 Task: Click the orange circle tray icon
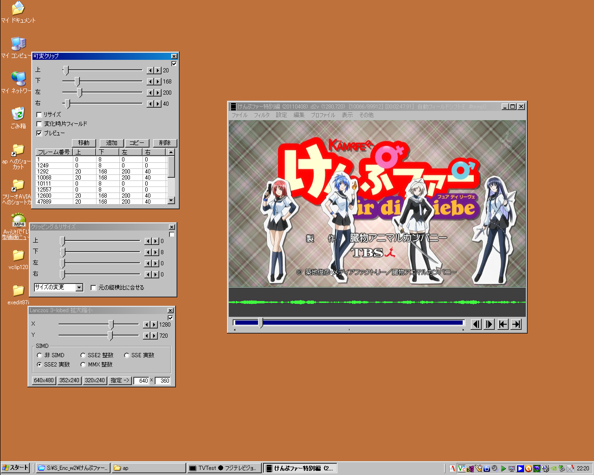click(x=528, y=469)
